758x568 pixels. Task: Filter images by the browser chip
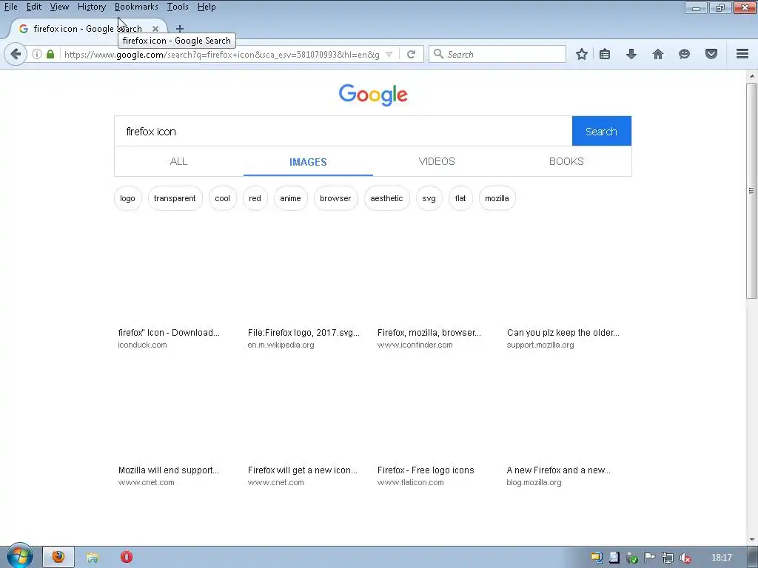point(335,198)
